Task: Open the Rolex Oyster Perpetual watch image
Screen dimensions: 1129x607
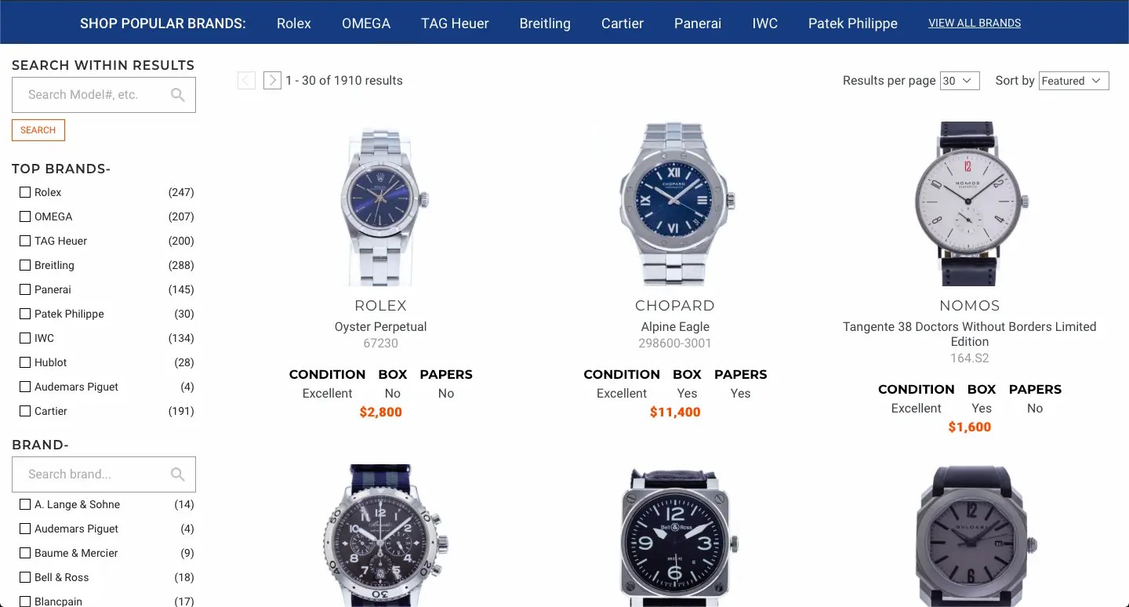Action: pyautogui.click(x=381, y=204)
